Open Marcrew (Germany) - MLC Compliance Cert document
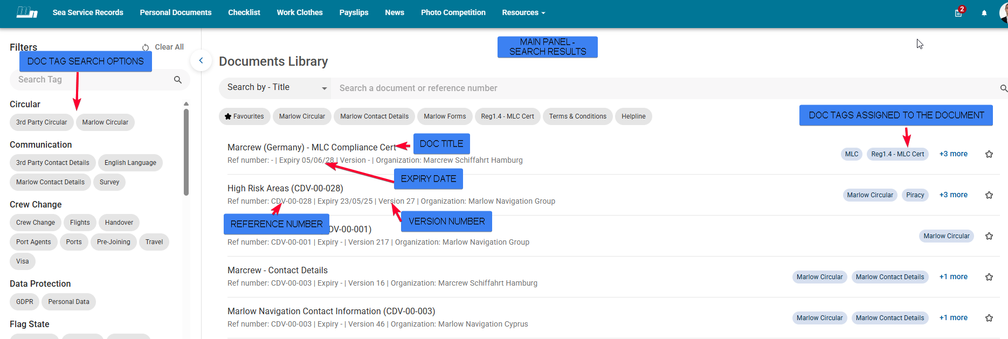 click(312, 147)
